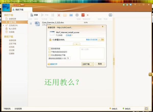This screenshot has height=112, width=153.
Task: Click the download speed 0KB/S indicator
Action: (113, 109)
